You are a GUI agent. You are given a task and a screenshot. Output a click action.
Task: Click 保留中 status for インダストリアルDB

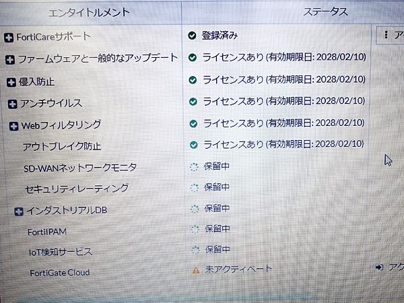click(x=217, y=208)
